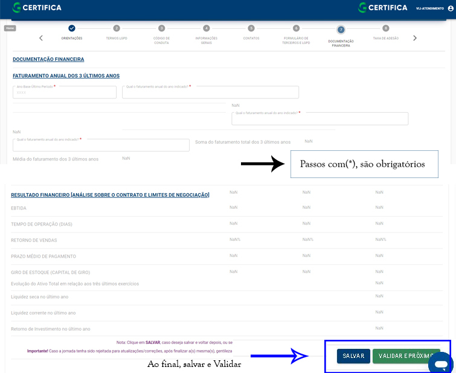Click the first annual revenue input field
Viewport: 456px width, 373px height.
pos(210,92)
